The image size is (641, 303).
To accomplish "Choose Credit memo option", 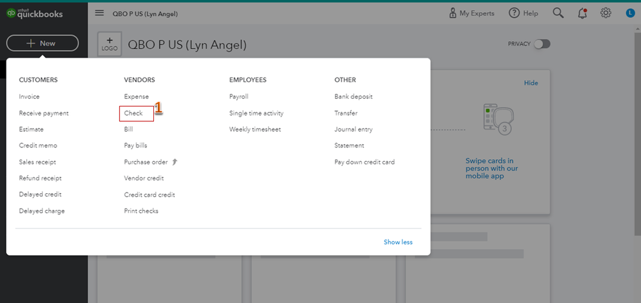I will (x=38, y=146).
